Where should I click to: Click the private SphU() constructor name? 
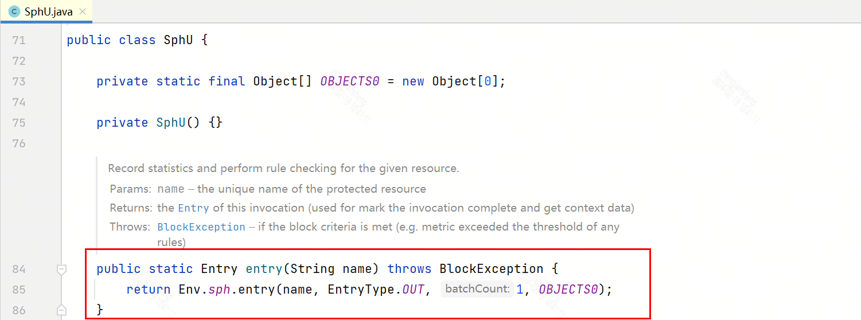171,123
